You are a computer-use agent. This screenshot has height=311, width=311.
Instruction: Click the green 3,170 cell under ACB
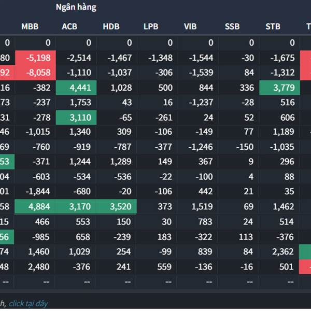tap(76, 207)
